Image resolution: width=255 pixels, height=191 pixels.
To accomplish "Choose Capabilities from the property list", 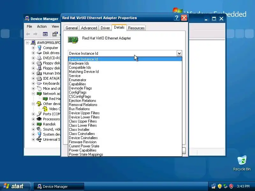I will pyautogui.click(x=125, y=84).
